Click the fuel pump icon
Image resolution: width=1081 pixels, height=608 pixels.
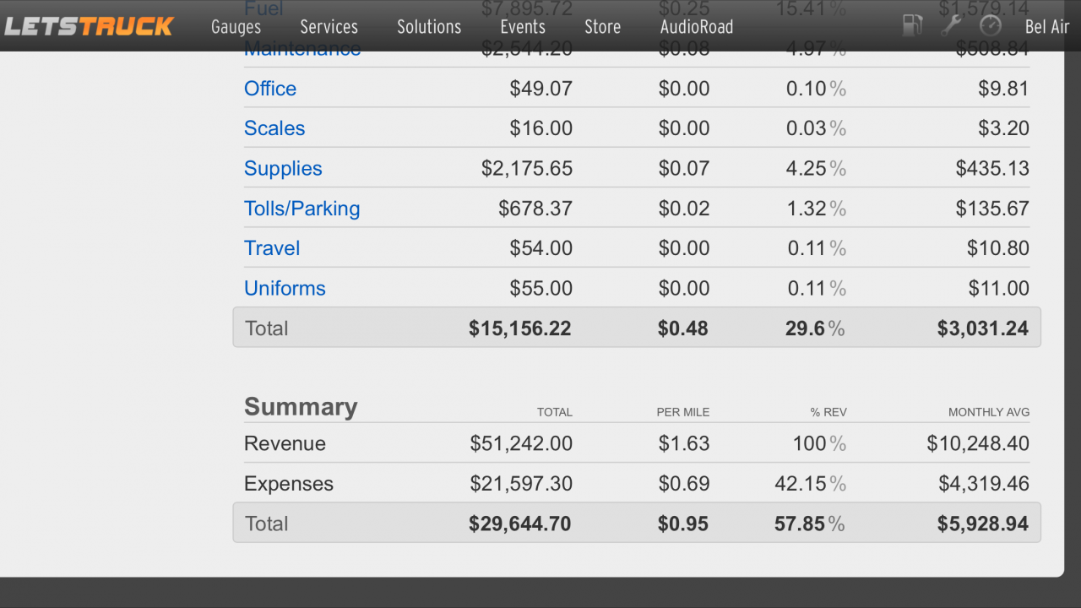point(912,25)
